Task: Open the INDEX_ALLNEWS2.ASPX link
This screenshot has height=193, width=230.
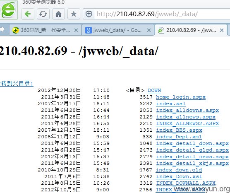Action: coord(187,123)
